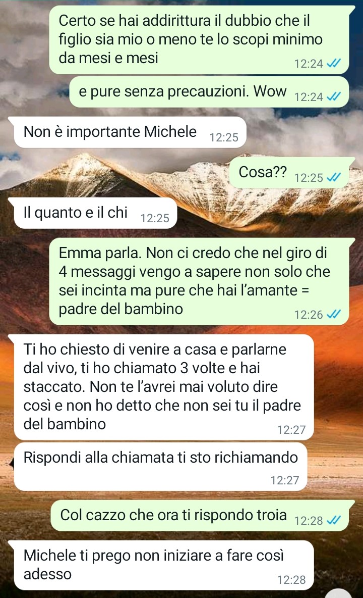Tap read-receipt ticks beside the 'Cosa??' message
This screenshot has height=598, width=363.
coord(334,177)
